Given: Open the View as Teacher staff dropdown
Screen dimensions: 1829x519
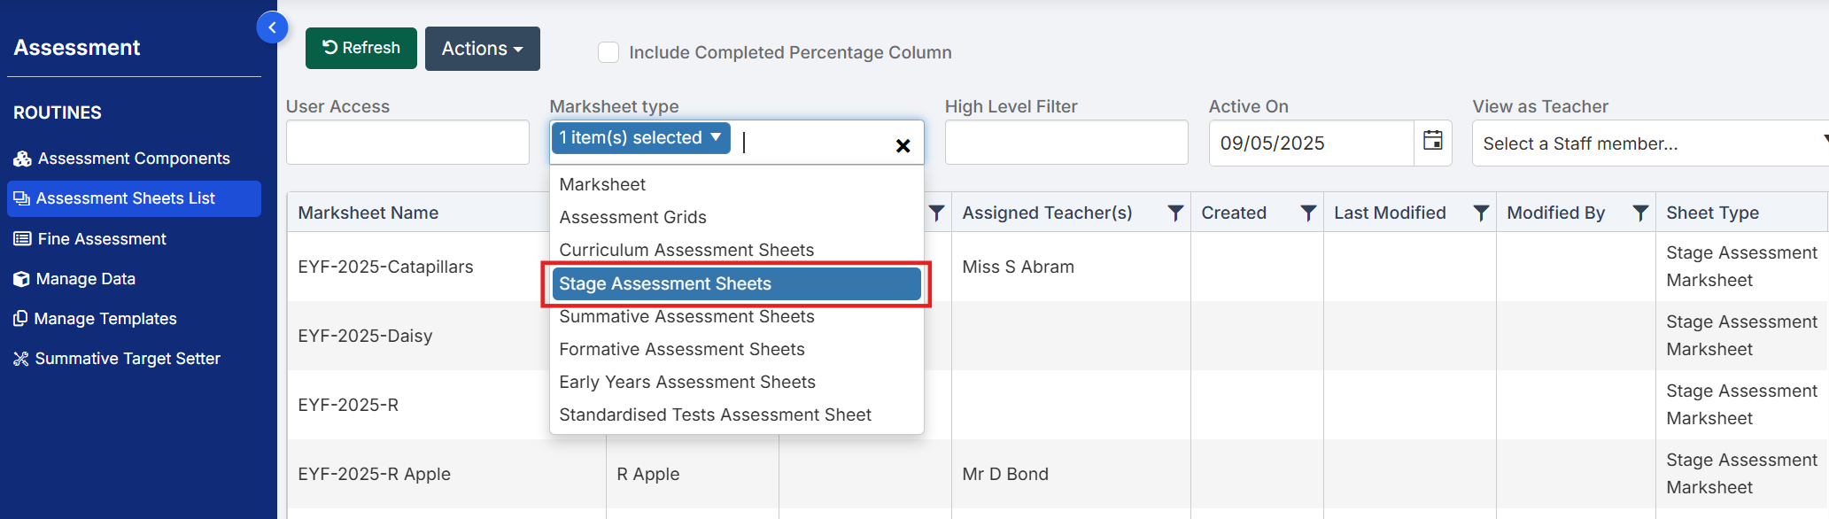Looking at the screenshot, I should tap(1647, 143).
